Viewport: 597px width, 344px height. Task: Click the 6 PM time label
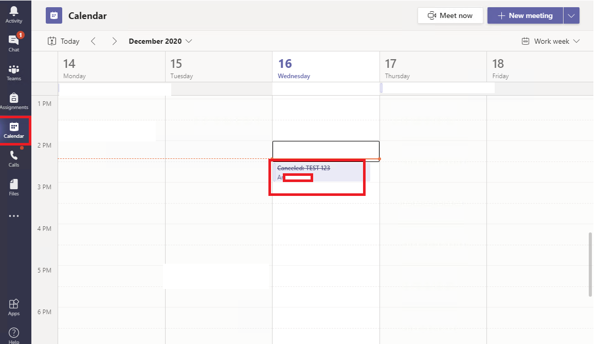45,312
